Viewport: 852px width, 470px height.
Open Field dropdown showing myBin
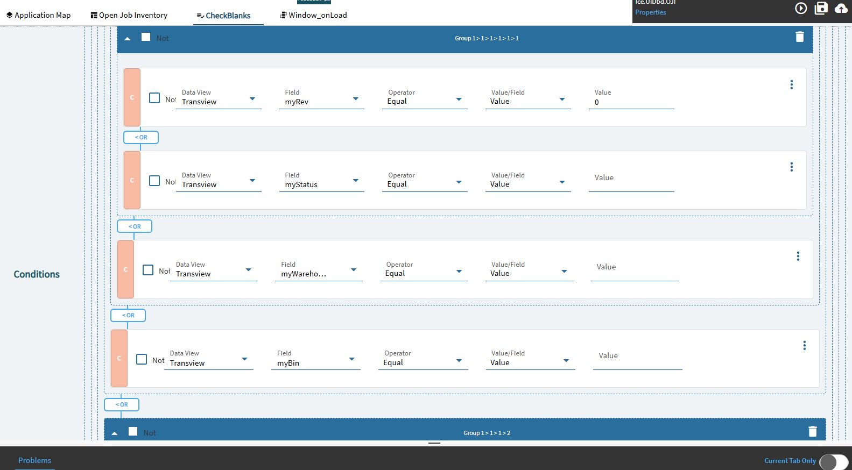(316, 359)
